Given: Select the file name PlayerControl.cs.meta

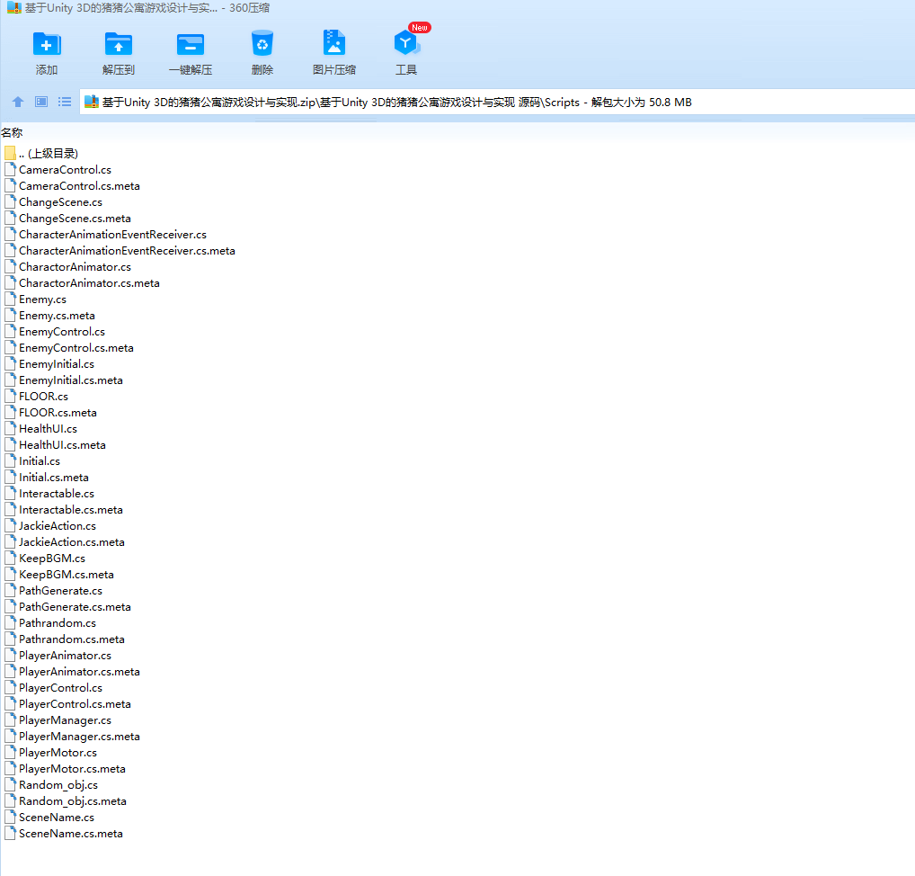Looking at the screenshot, I should 75,704.
